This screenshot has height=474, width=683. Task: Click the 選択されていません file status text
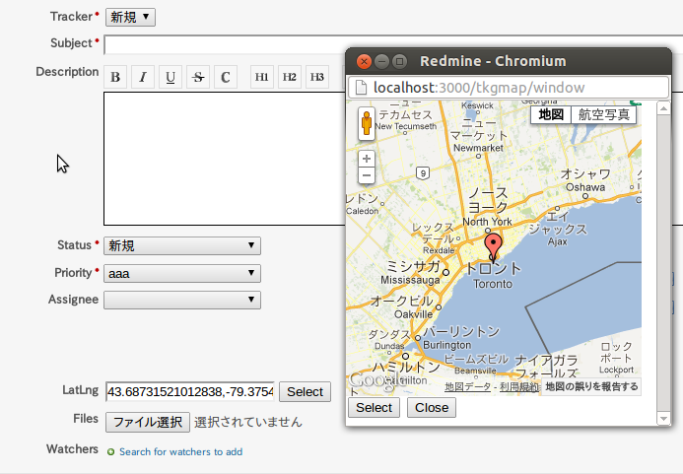(247, 422)
